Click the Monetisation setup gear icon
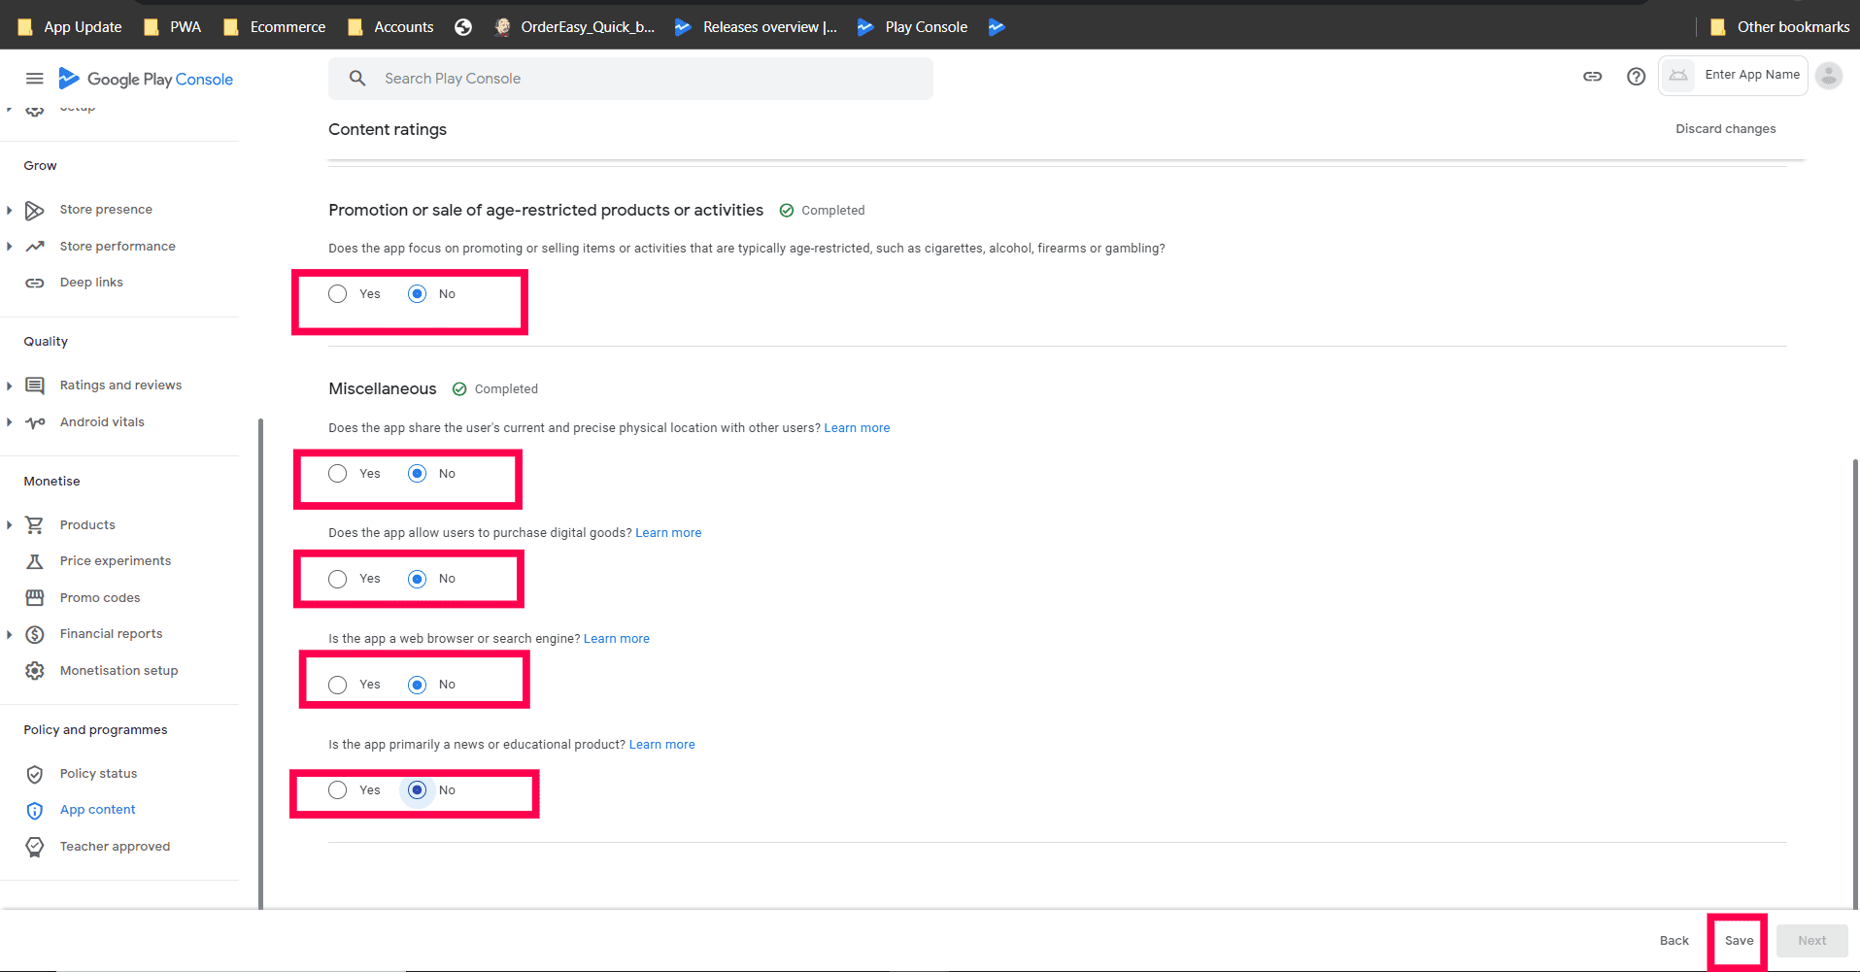This screenshot has width=1860, height=972. pyautogui.click(x=35, y=671)
